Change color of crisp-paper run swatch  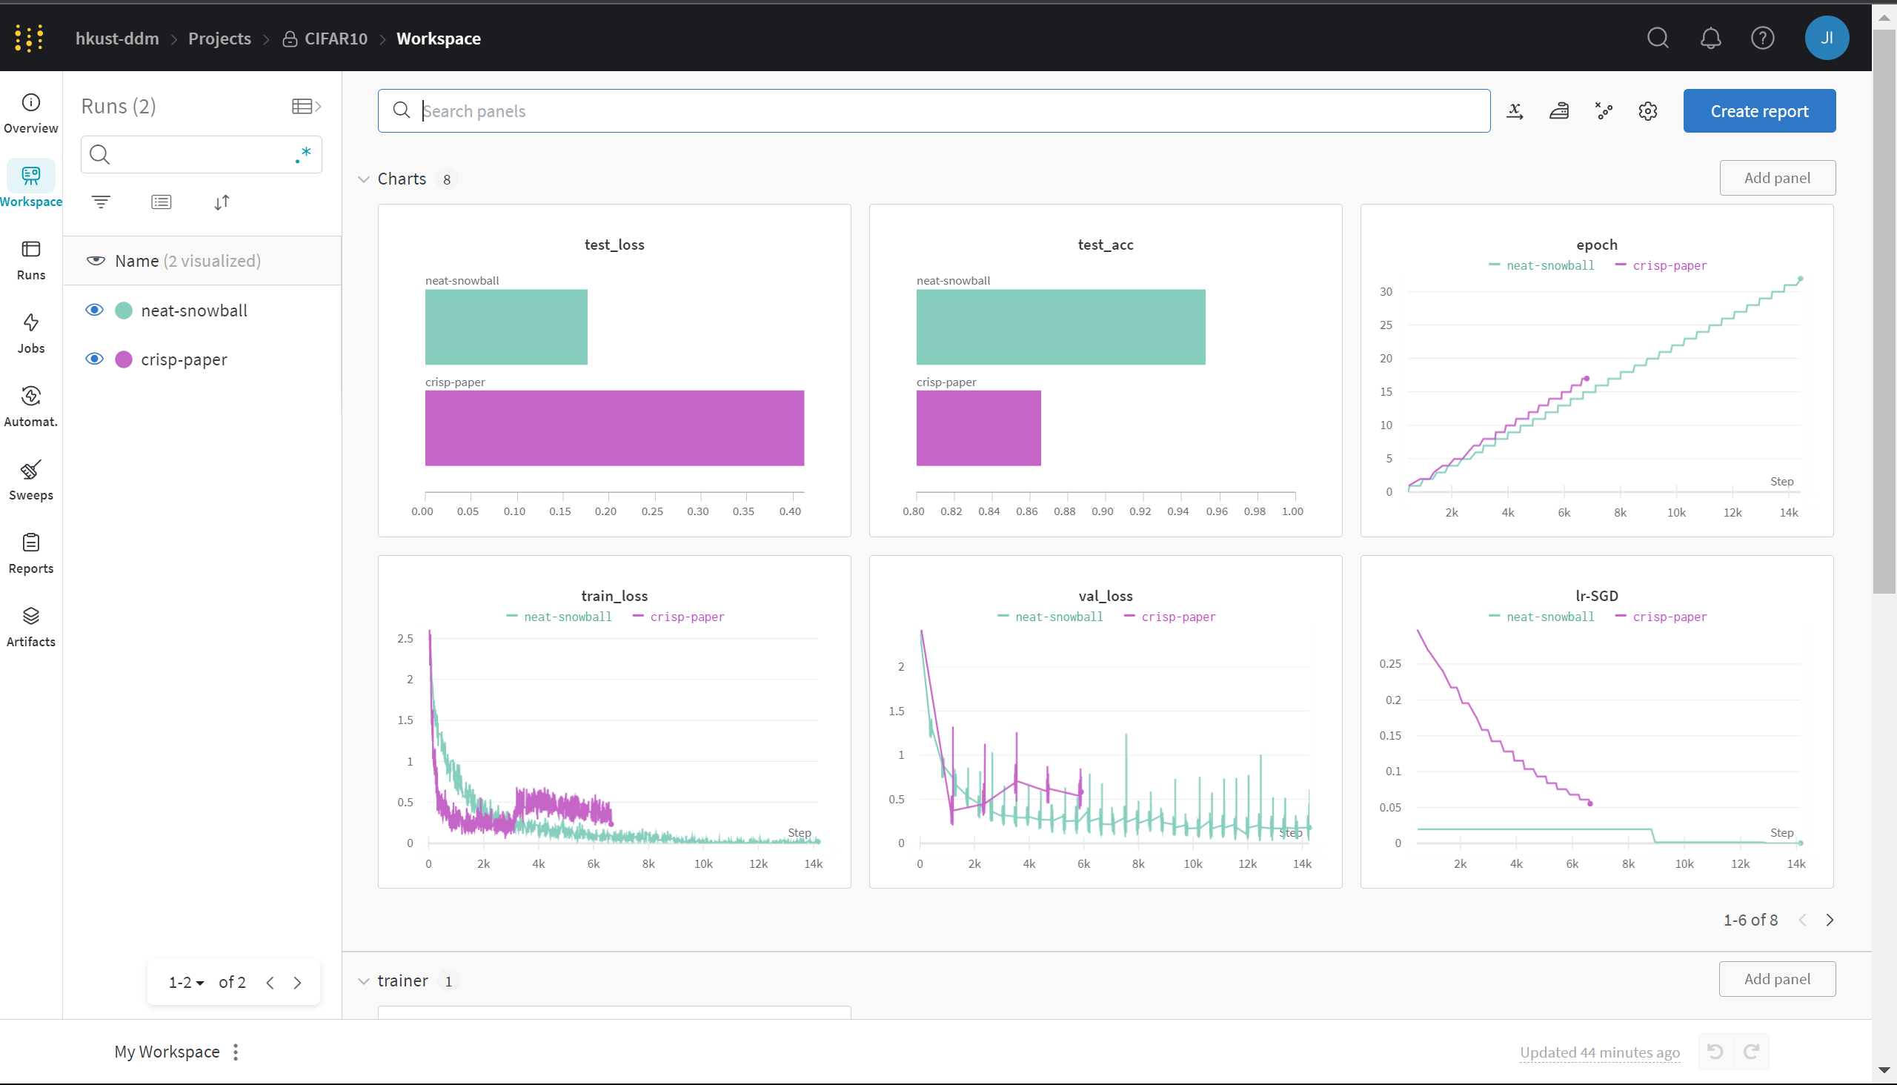[x=124, y=359]
